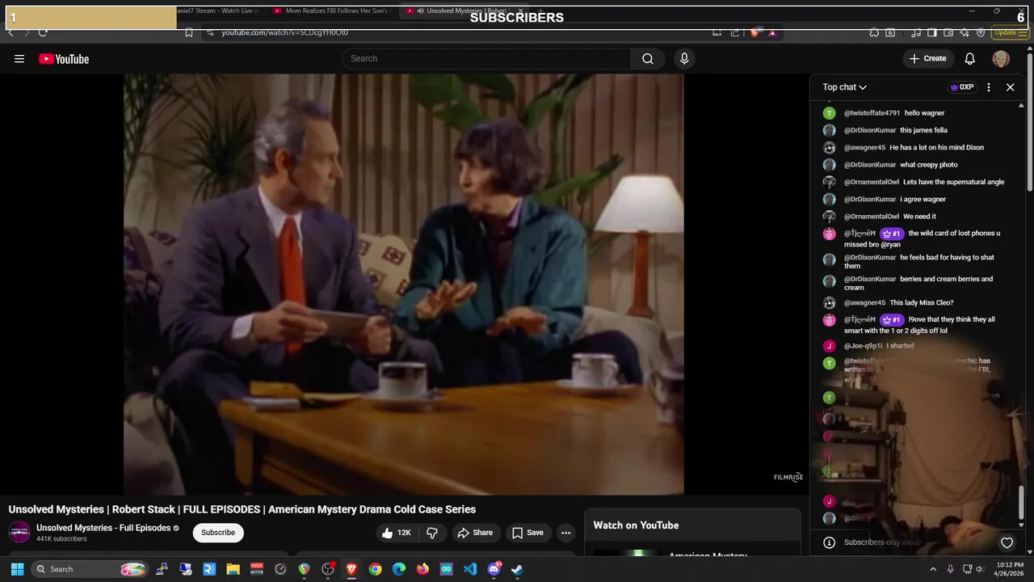Open a new browser tab
Screen dimensions: 1034x582
click(x=540, y=11)
